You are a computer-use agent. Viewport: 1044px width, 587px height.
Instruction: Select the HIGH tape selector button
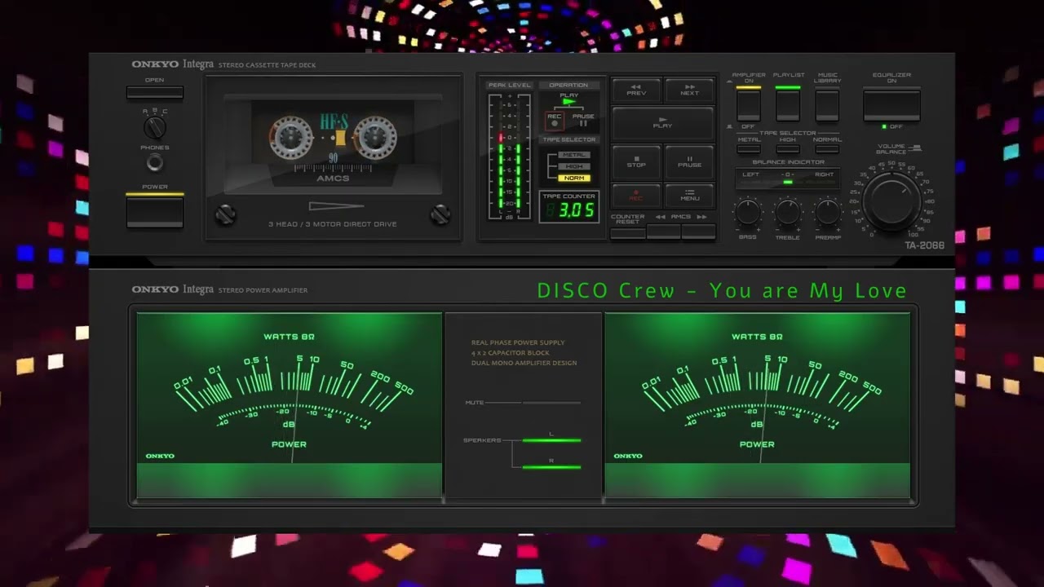(x=788, y=148)
